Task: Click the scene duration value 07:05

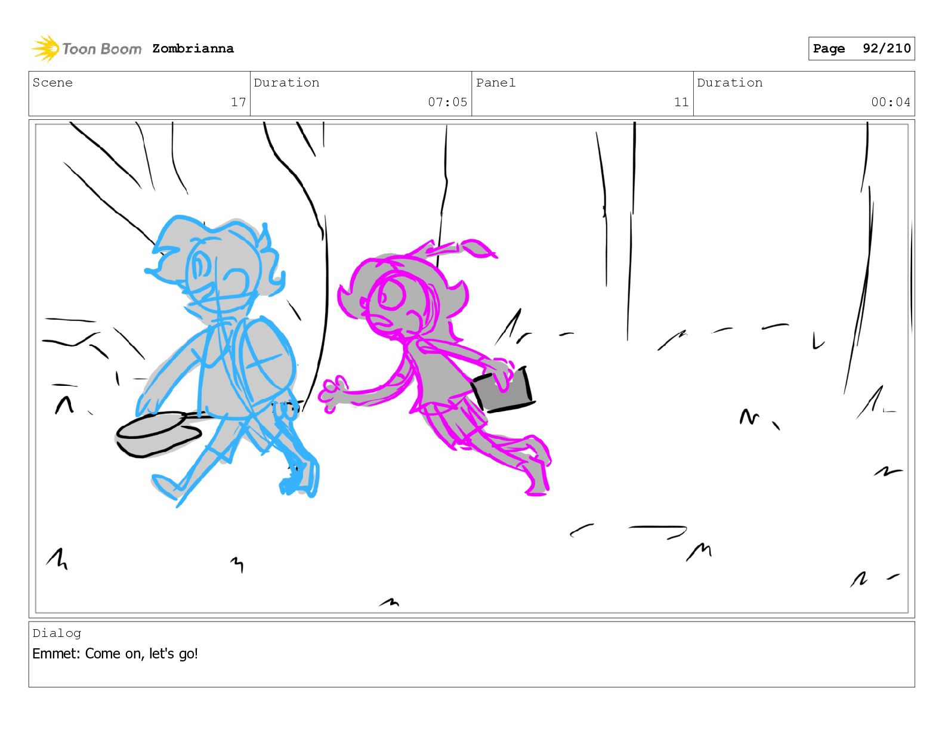Action: pos(447,102)
